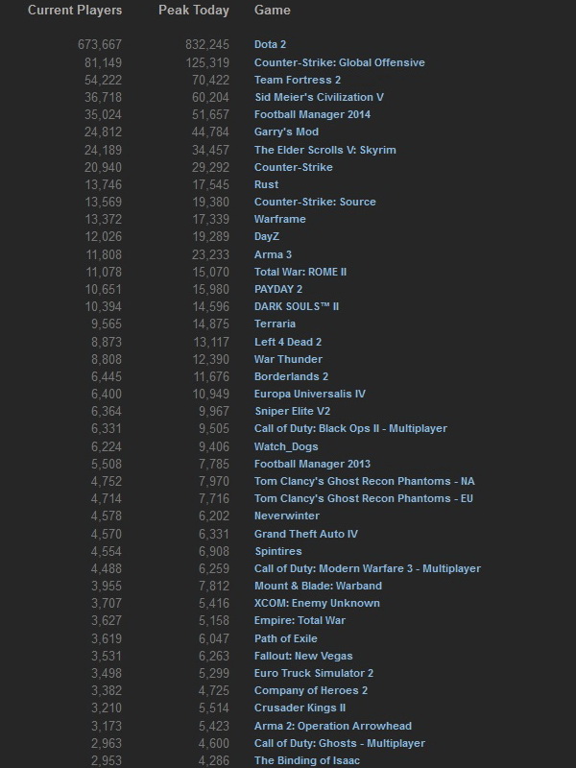Screen dimensions: 576x768
Task: Click the Current Players column header
Action: [75, 11]
